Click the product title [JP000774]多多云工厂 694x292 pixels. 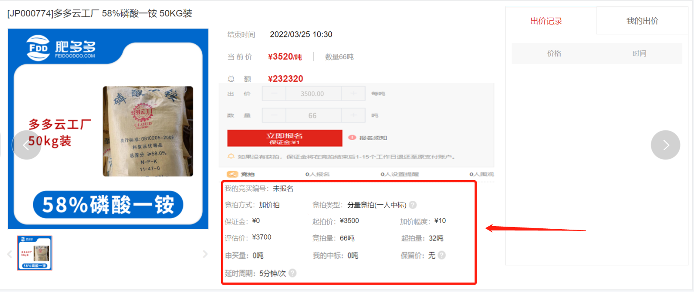pyautogui.click(x=100, y=13)
